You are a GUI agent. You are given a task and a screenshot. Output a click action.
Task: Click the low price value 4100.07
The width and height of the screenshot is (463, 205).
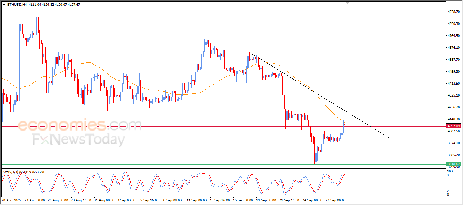[61, 5]
